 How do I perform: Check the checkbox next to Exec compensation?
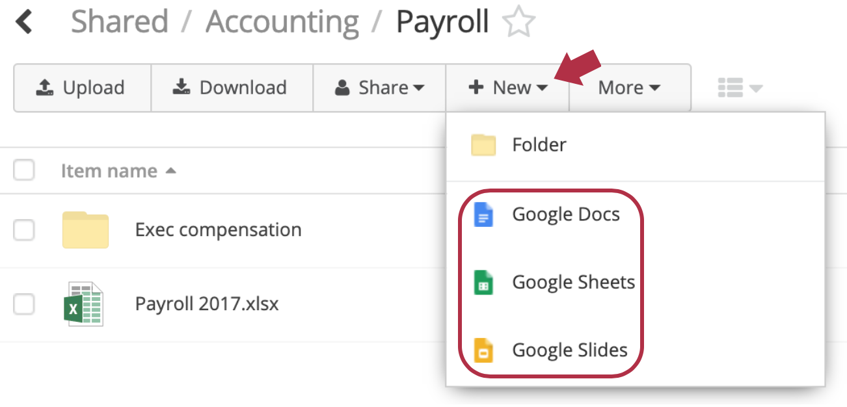coord(24,230)
